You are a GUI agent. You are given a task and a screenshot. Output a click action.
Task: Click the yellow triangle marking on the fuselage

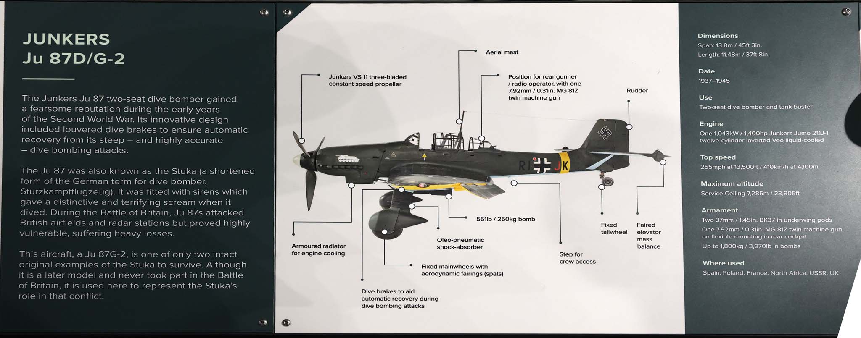tap(424, 157)
